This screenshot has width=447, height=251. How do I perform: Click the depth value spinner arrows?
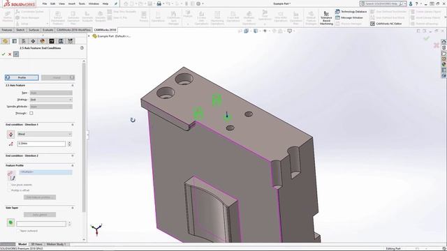[69, 144]
